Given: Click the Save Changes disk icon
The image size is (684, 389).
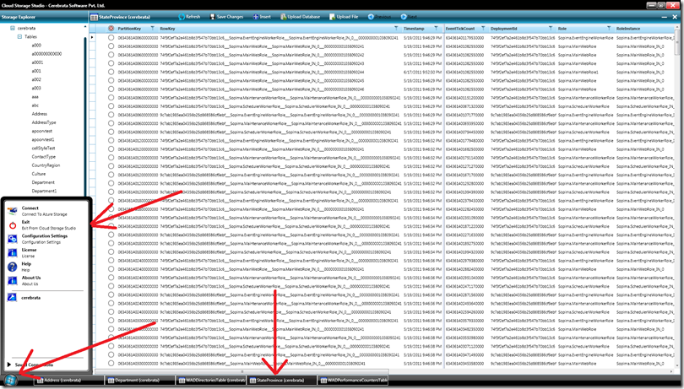Looking at the screenshot, I should click(x=213, y=17).
